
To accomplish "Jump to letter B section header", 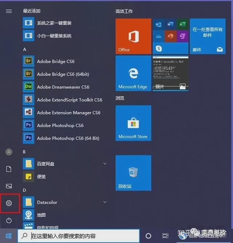I will click(24, 152).
